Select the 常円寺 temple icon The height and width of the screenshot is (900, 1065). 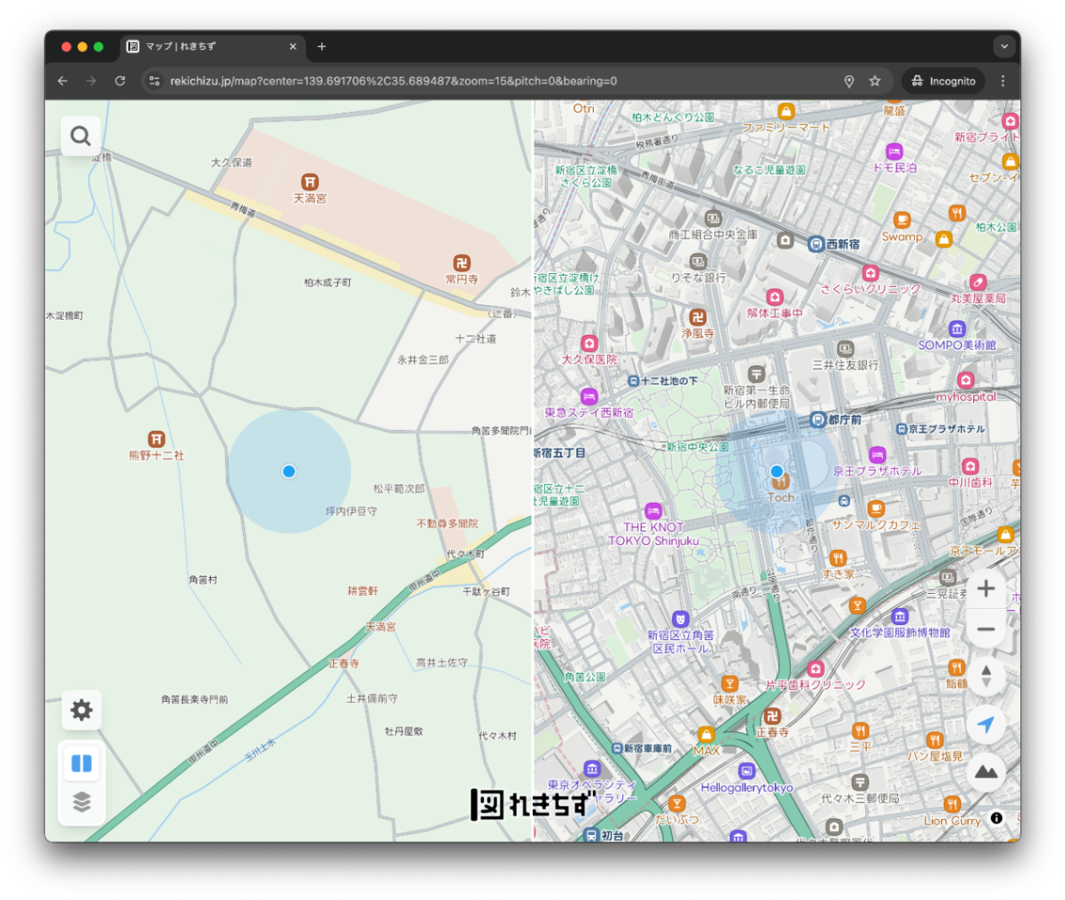click(461, 263)
